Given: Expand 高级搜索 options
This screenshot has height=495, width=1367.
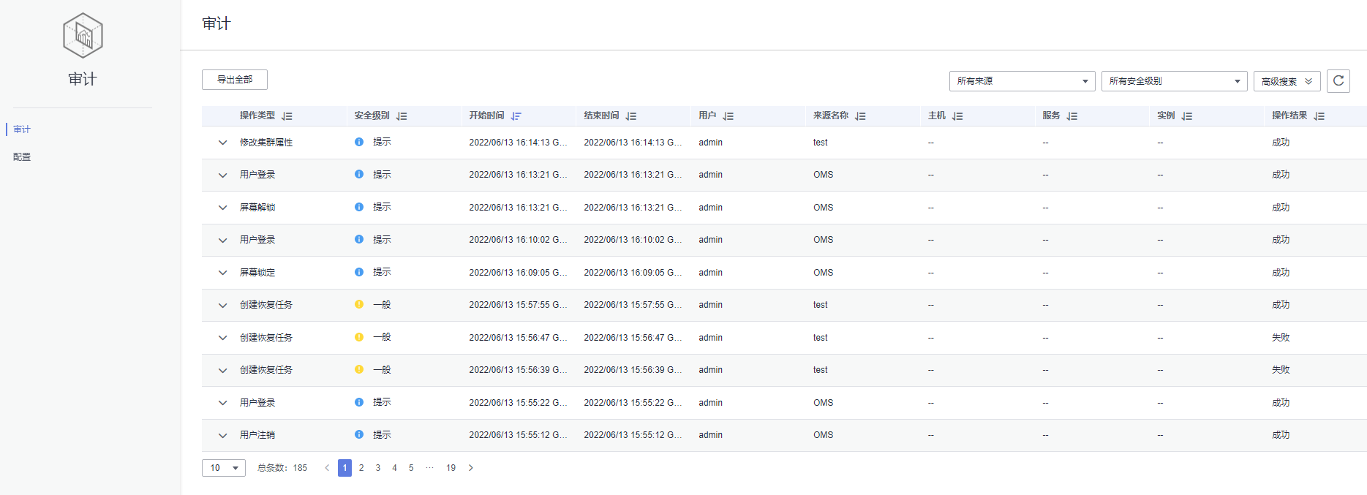Looking at the screenshot, I should click(x=1287, y=81).
